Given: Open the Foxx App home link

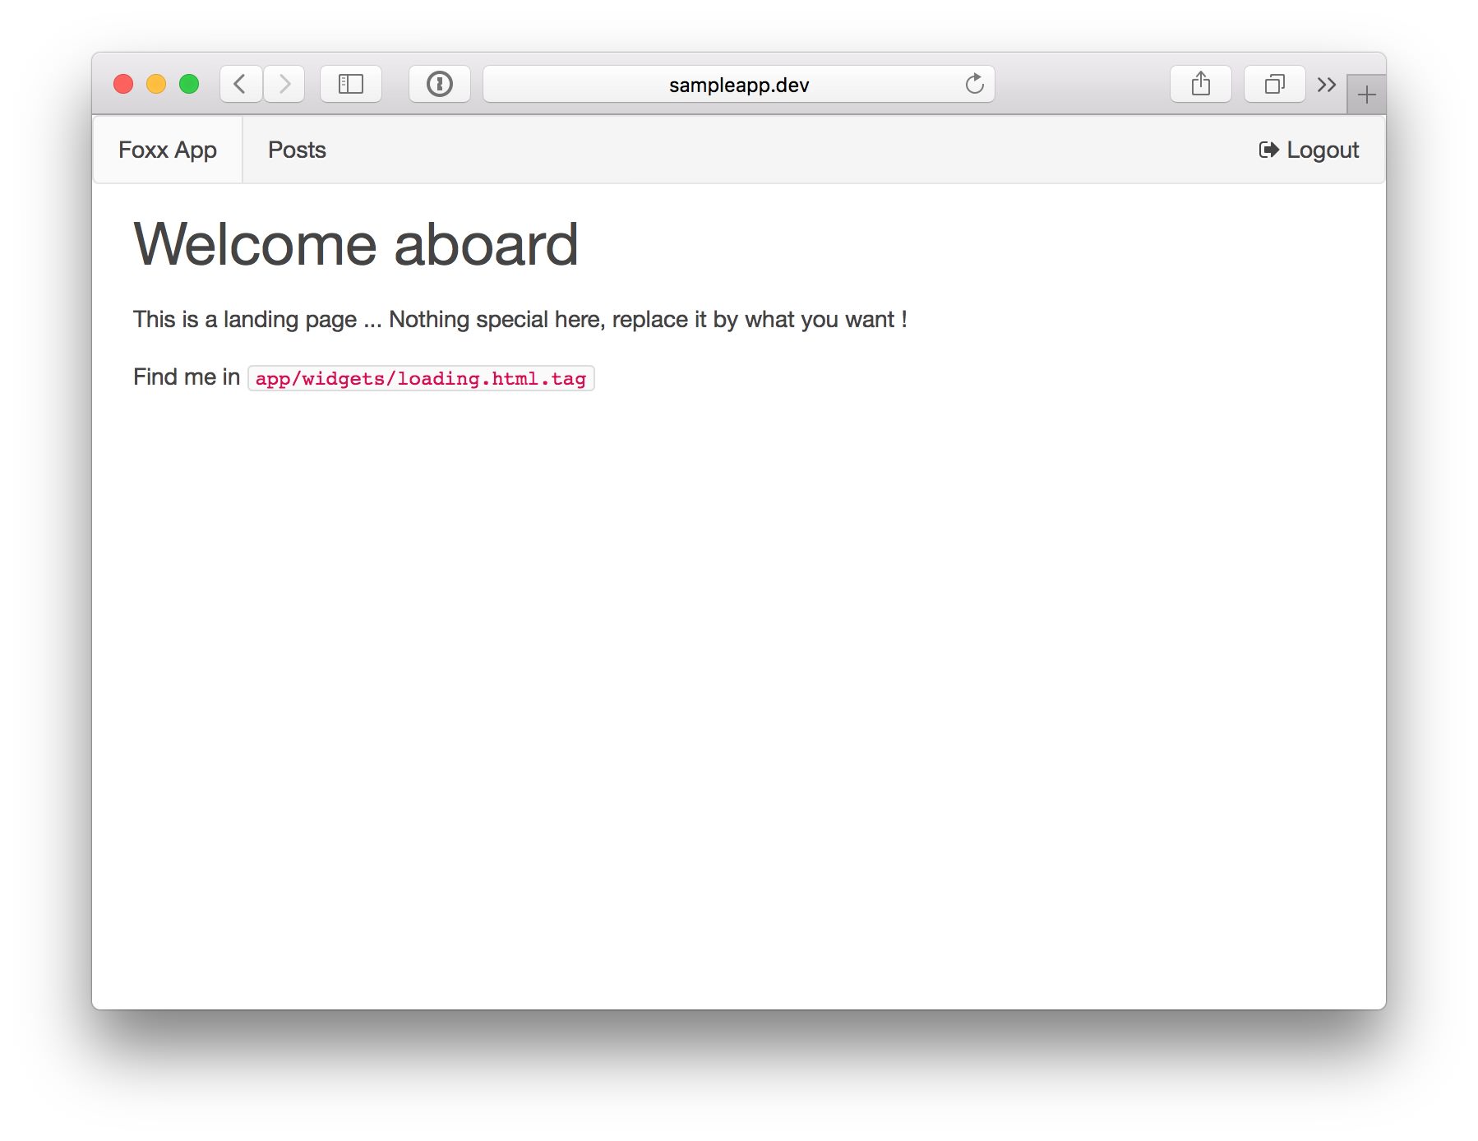Looking at the screenshot, I should pos(168,150).
